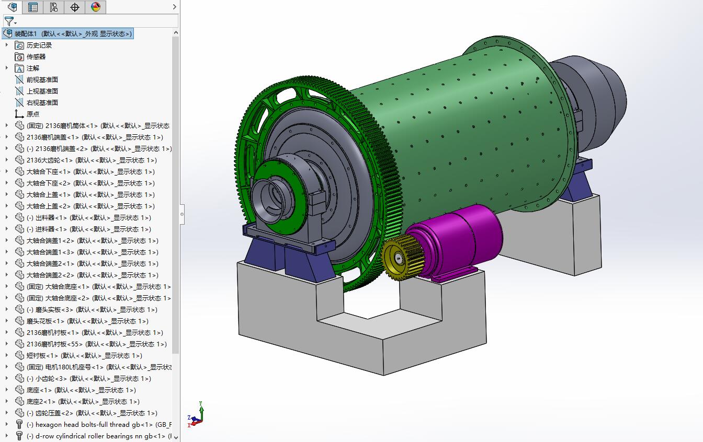The width and height of the screenshot is (703, 442).
Task: Click the XYZ orientation triad
Action: (x=196, y=414)
